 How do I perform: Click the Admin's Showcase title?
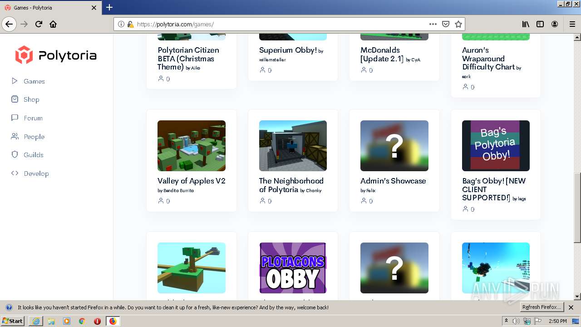[x=393, y=181]
